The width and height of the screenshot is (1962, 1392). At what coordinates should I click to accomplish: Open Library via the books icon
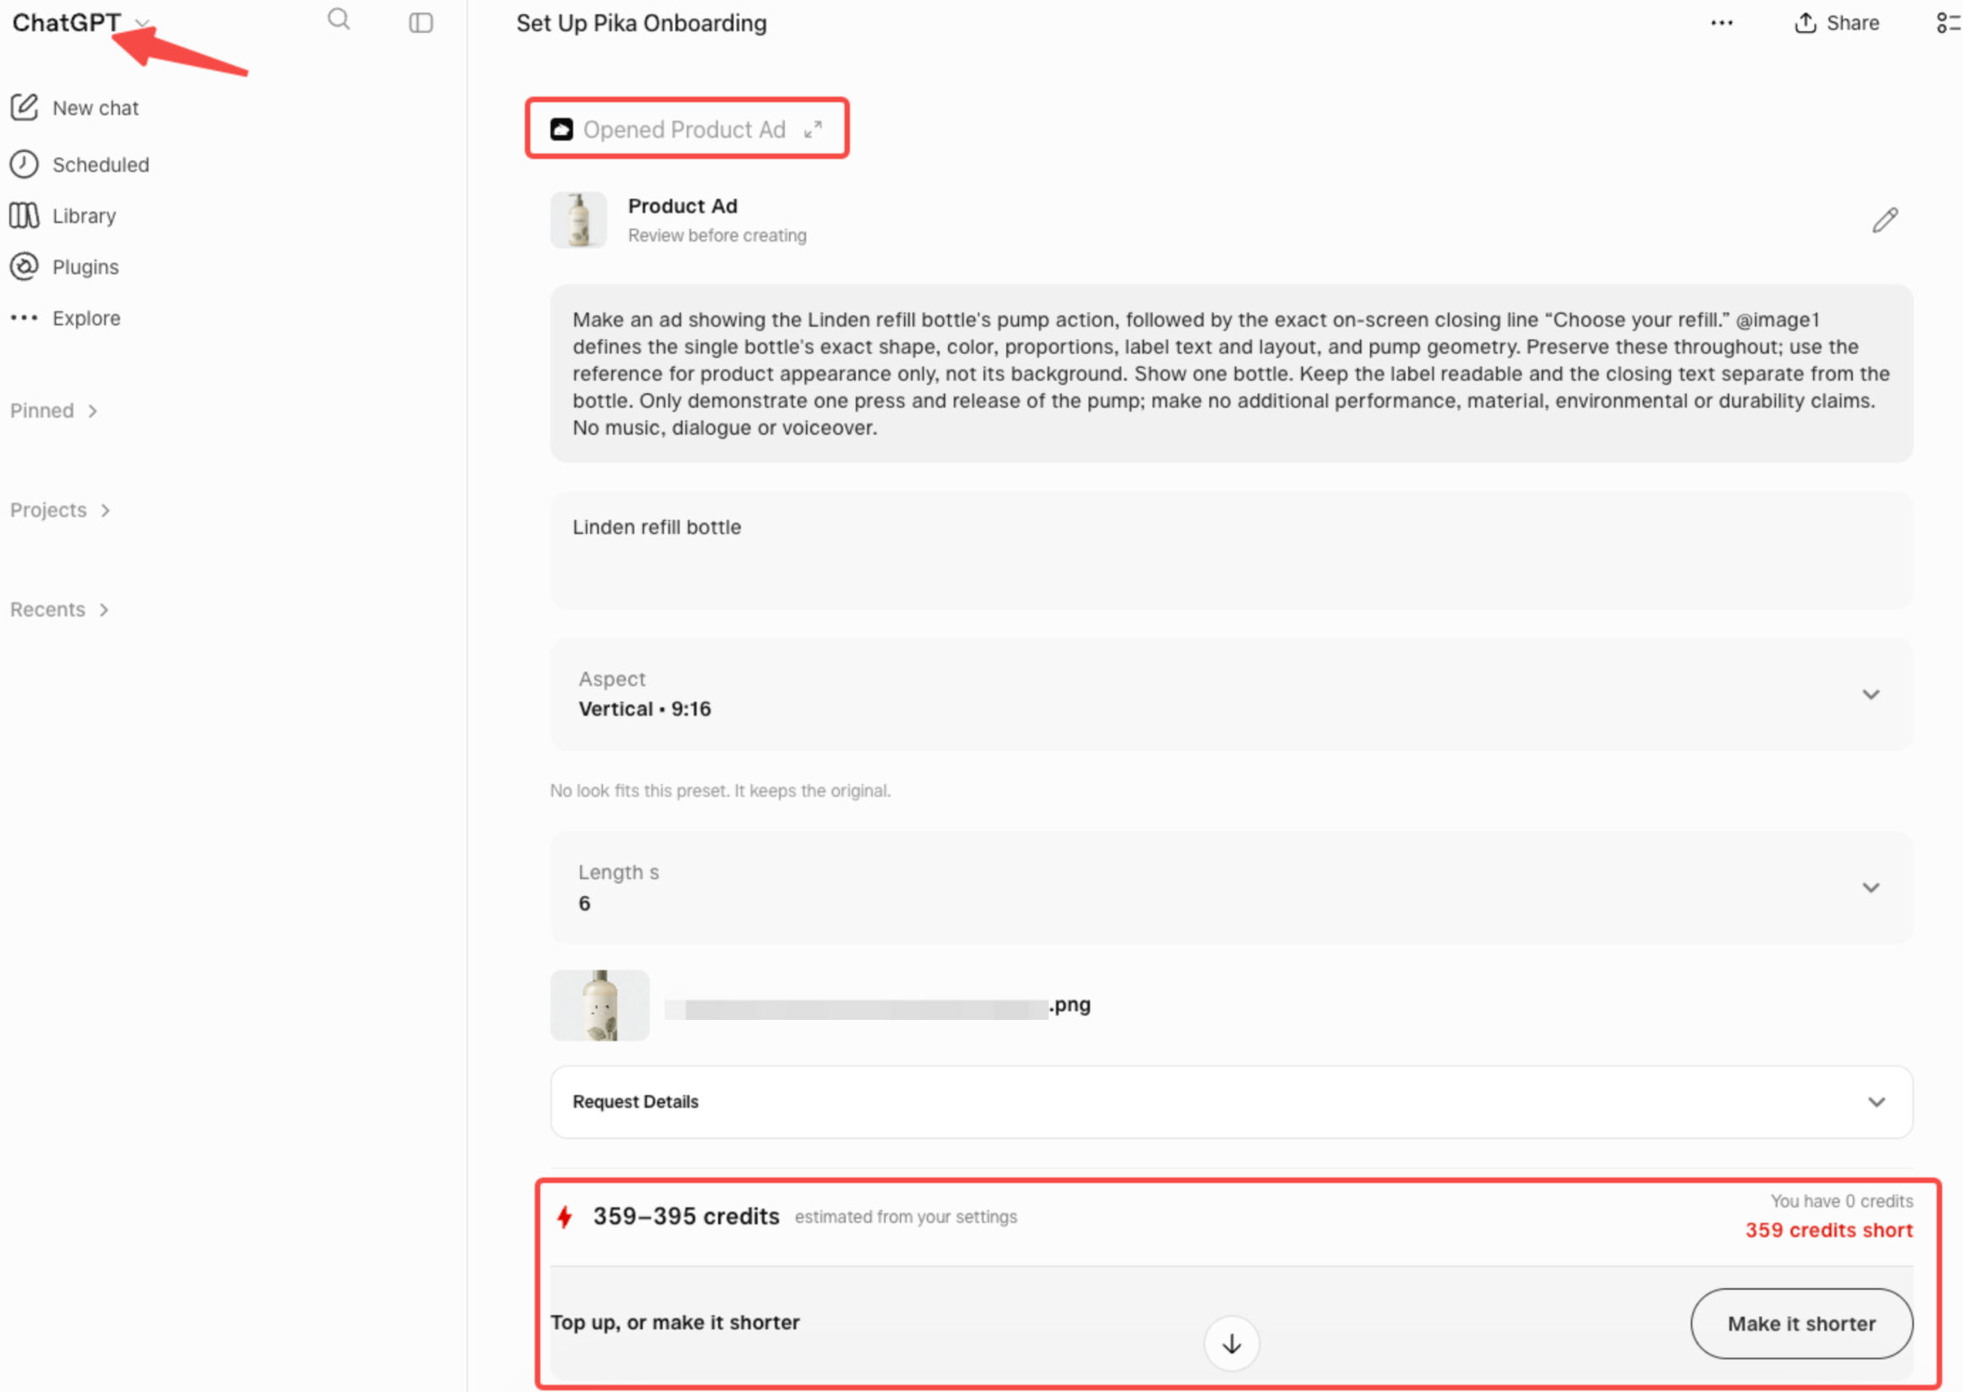point(24,215)
